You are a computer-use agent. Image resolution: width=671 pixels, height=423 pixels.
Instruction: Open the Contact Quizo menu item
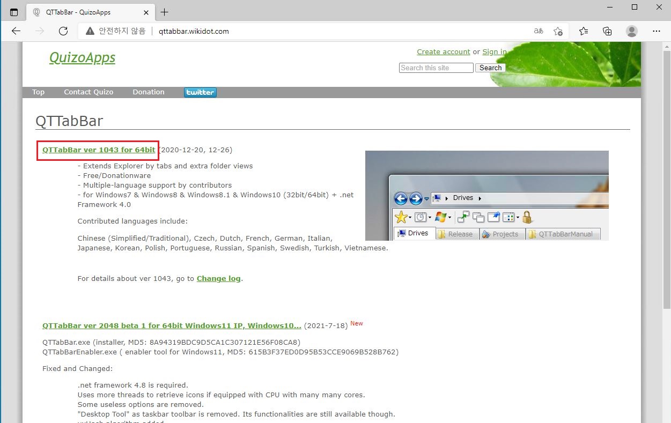coord(89,92)
